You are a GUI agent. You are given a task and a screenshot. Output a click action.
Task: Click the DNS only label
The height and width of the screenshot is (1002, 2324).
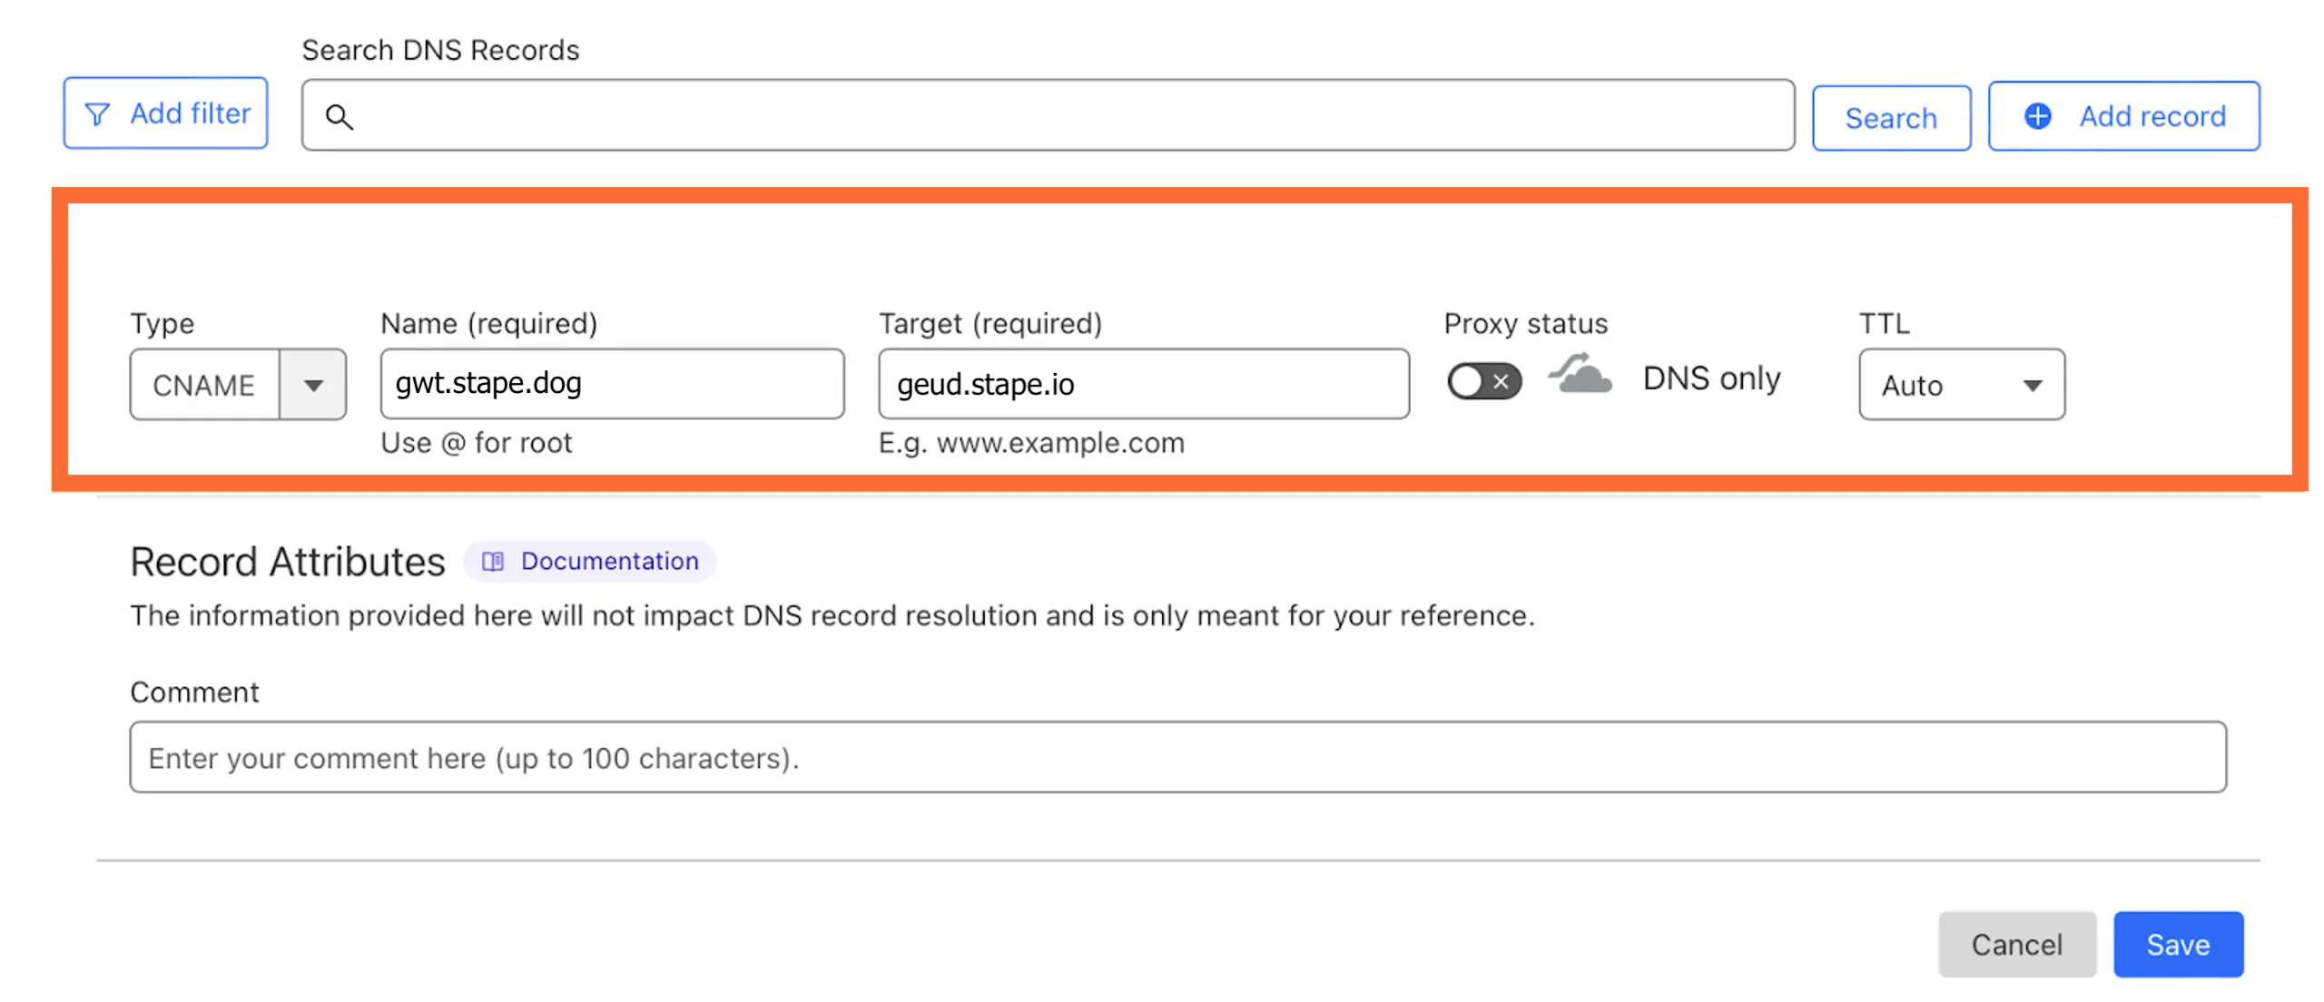click(x=1710, y=378)
